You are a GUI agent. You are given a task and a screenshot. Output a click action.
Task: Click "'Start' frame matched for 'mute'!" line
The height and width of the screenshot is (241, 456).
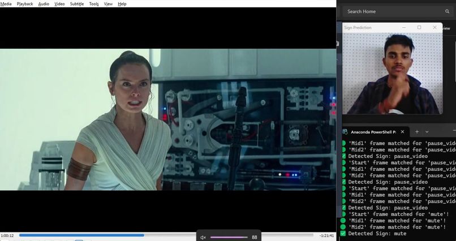399,214
